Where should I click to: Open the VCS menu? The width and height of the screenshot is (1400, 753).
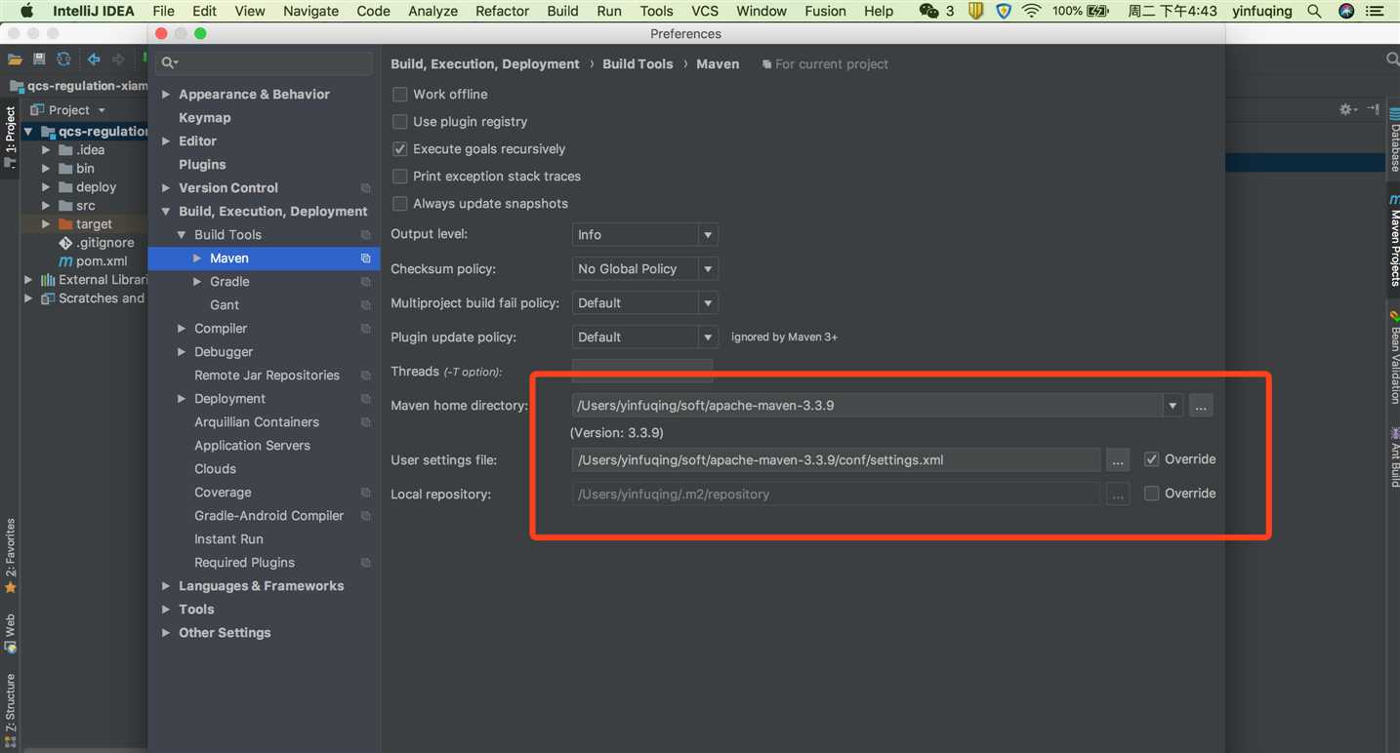pyautogui.click(x=705, y=11)
